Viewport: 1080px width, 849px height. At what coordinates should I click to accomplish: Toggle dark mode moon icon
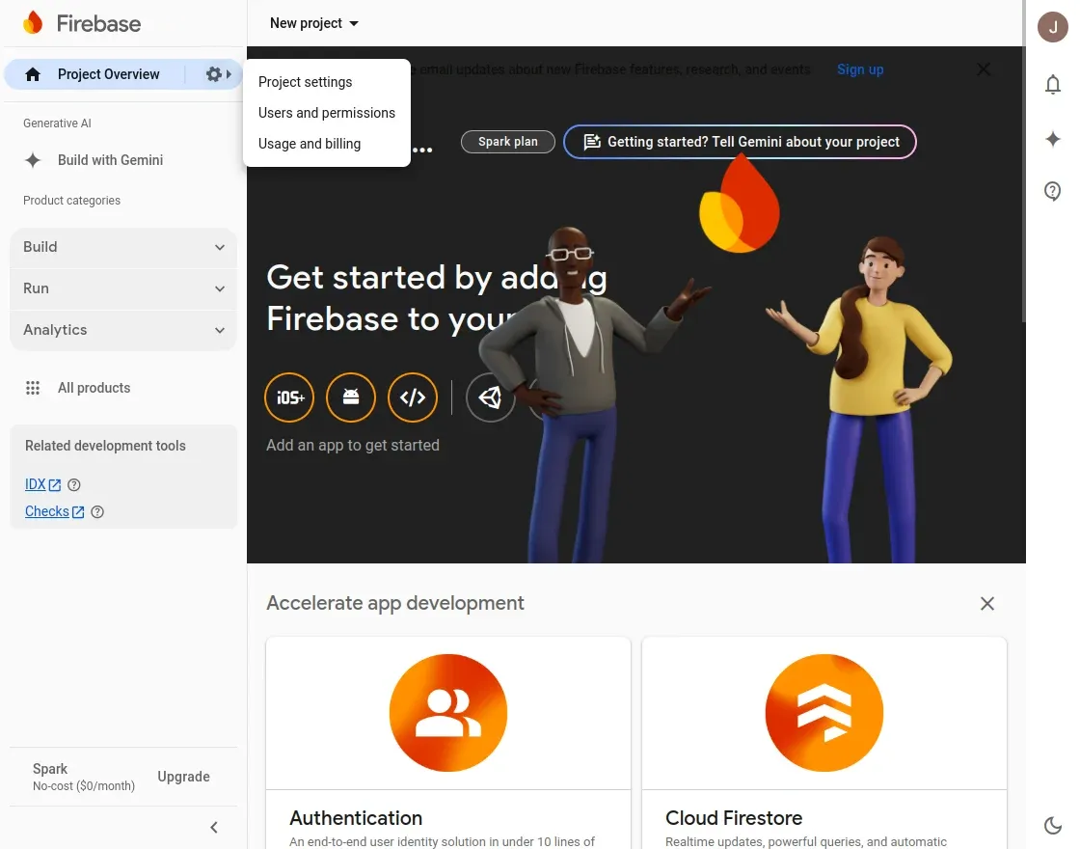[1052, 825]
